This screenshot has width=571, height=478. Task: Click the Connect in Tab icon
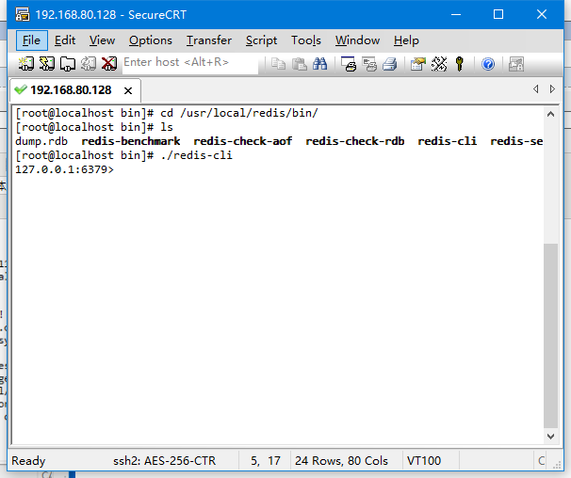(67, 64)
